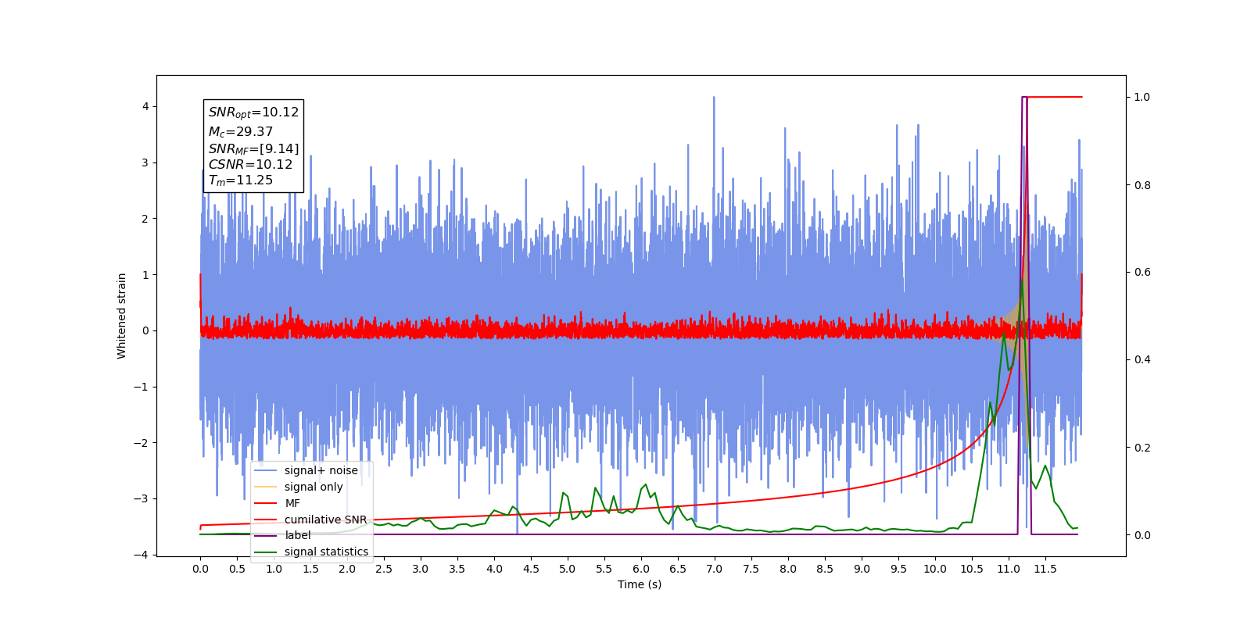Click the SNR_MF=[9.14] annotation text

[x=253, y=148]
